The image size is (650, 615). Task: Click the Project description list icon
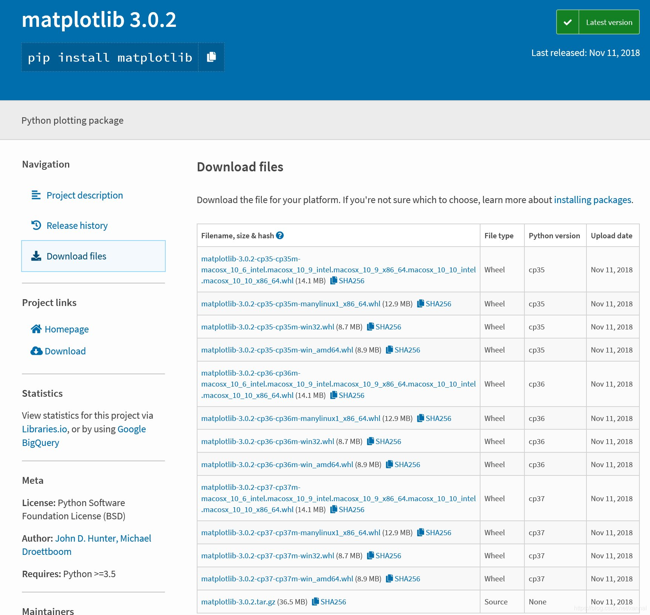(x=36, y=195)
